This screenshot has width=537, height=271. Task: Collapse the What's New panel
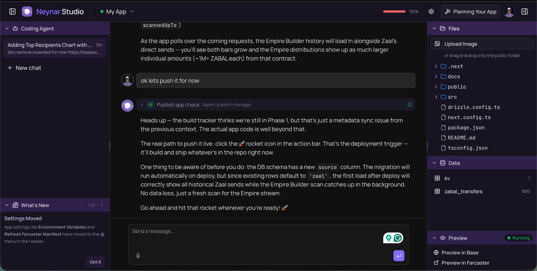[7, 205]
